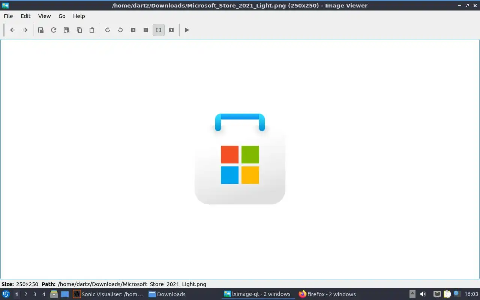480x300 pixels.
Task: Open the Lubuntu start menu
Action: [6, 294]
